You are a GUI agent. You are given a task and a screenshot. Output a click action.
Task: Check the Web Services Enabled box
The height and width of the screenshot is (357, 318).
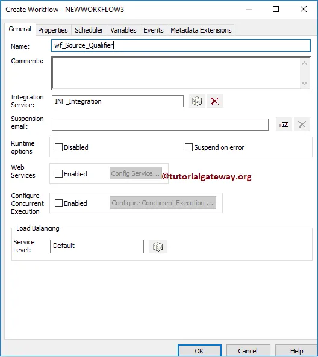click(58, 174)
